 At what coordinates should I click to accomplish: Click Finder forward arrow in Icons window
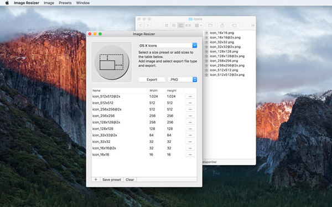click(148, 25)
